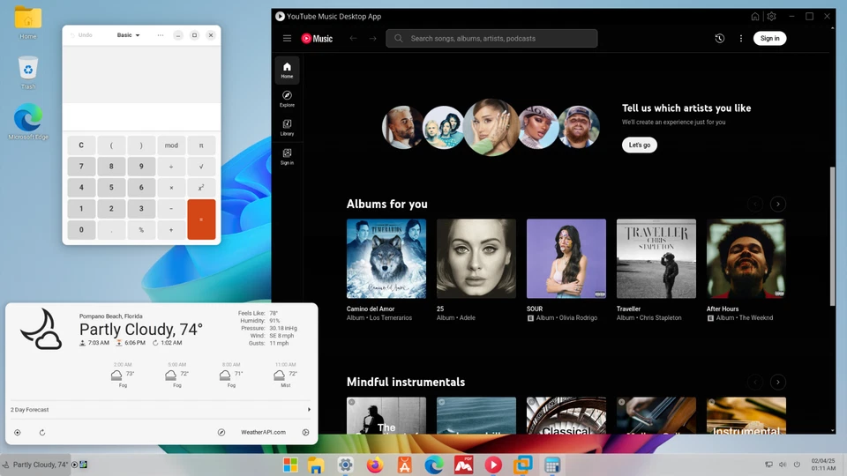Screen dimensions: 847x476
Task: Click the home icon in app title bar
Action: pyautogui.click(x=755, y=16)
